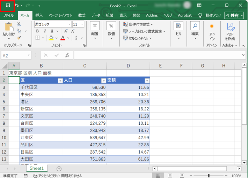Viewport: 249px width, 178px height.
Task: Click the macro recording status bar icon
Action: [25, 176]
